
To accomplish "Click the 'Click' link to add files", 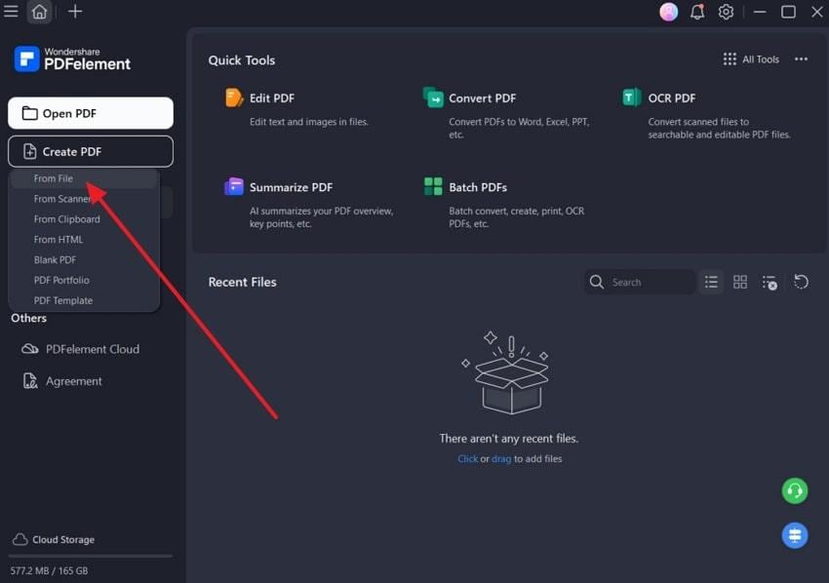I will (467, 459).
